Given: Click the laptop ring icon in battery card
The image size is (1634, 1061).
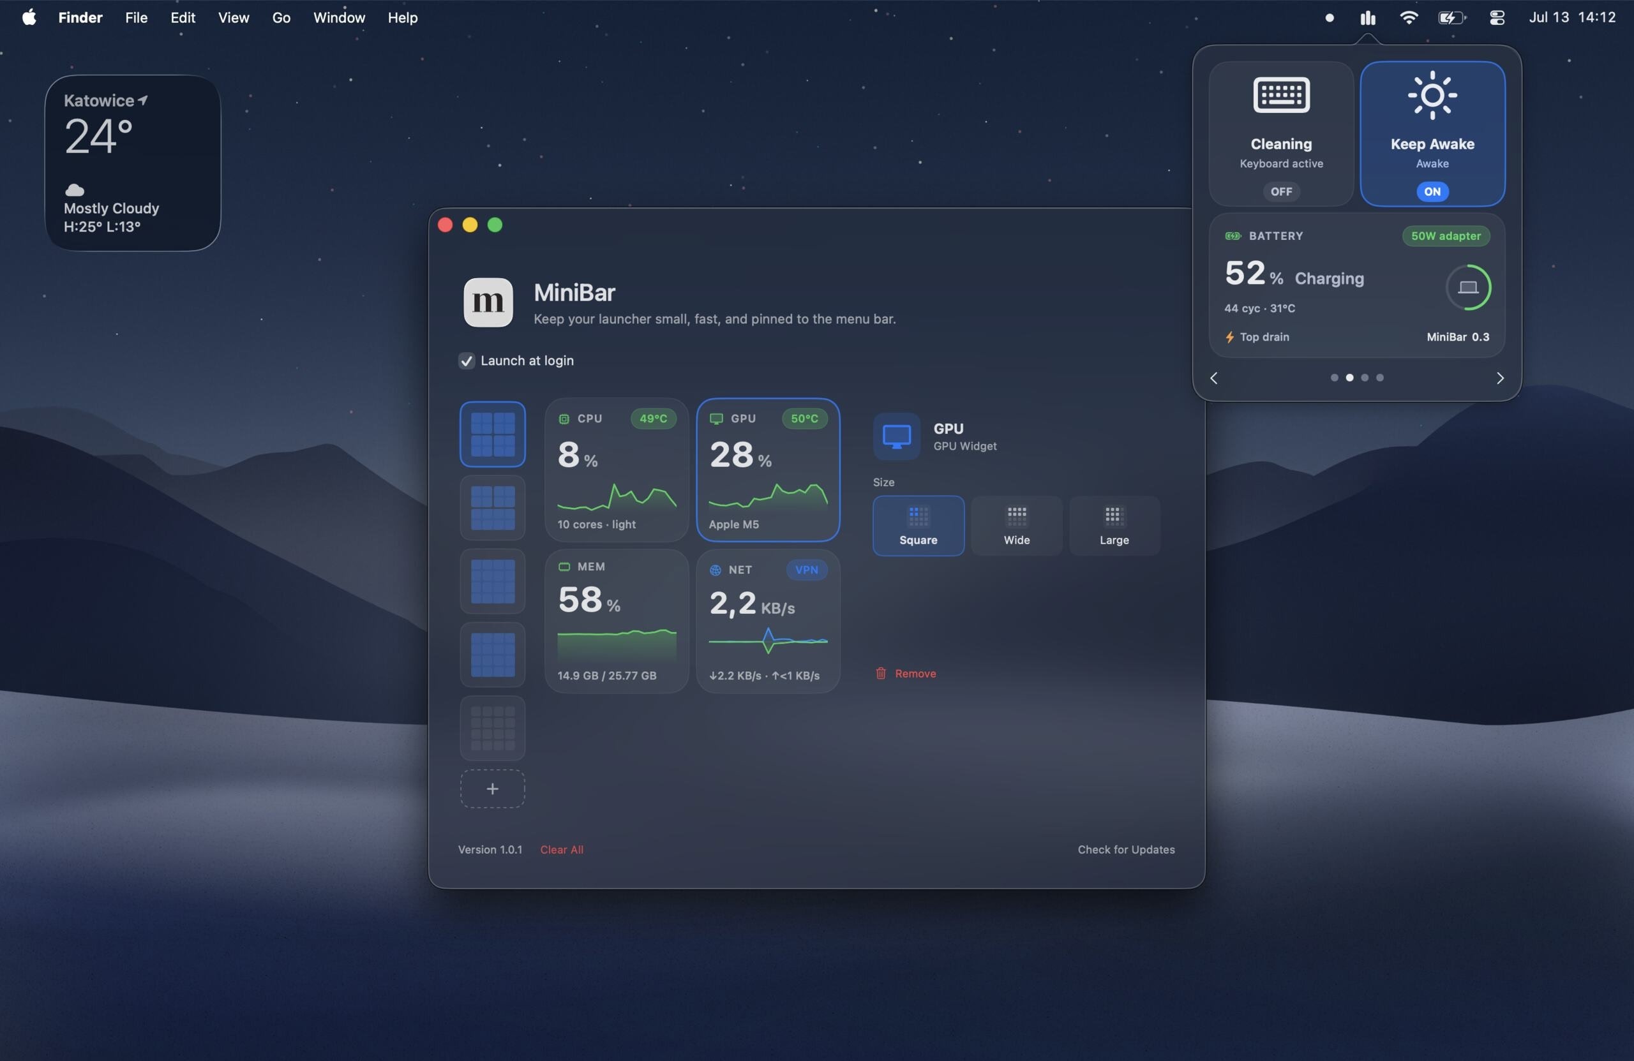Looking at the screenshot, I should coord(1468,288).
